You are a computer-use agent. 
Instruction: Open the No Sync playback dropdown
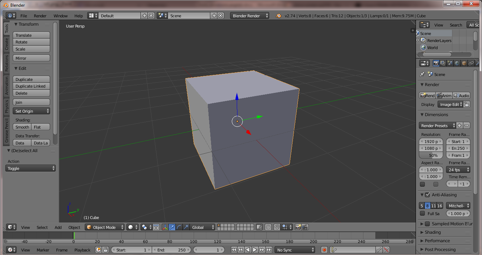(295, 250)
